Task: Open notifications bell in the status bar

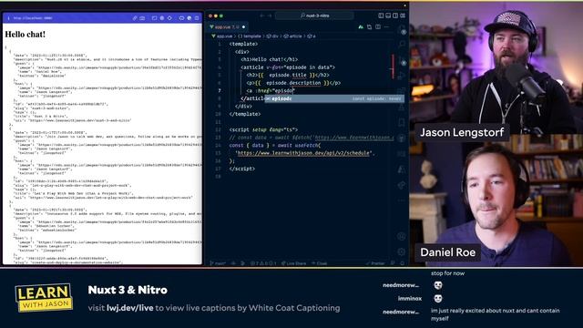Action: click(x=403, y=263)
